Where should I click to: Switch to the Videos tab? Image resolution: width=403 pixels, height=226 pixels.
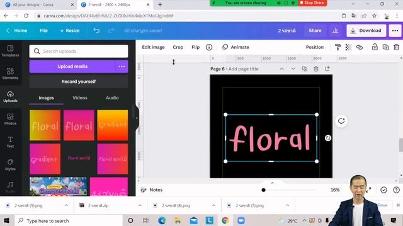tap(80, 98)
